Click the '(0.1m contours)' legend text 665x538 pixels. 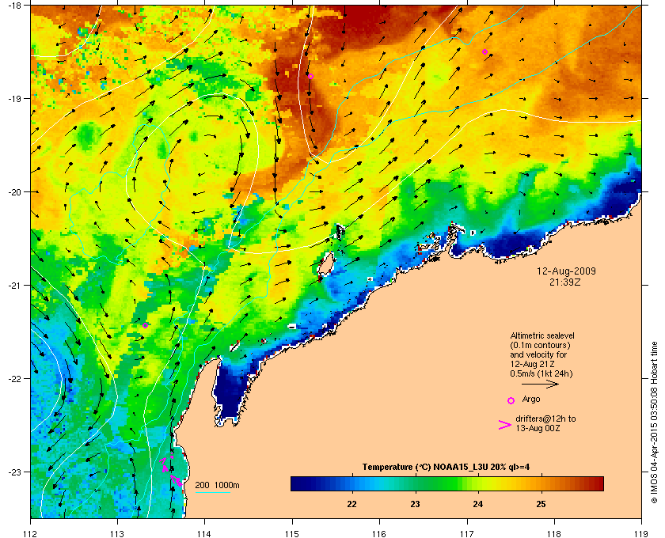(x=540, y=345)
